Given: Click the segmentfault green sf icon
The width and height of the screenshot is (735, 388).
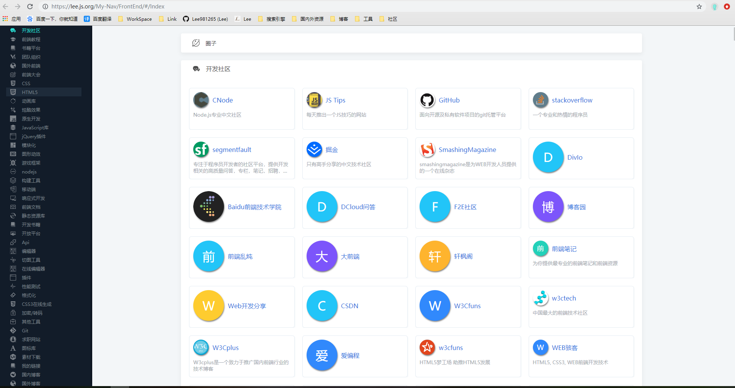Looking at the screenshot, I should 201,150.
